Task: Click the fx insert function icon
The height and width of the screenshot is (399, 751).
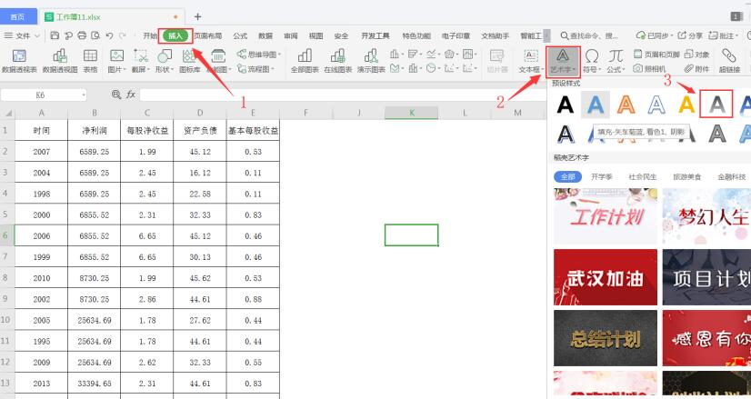Action: tap(131, 95)
